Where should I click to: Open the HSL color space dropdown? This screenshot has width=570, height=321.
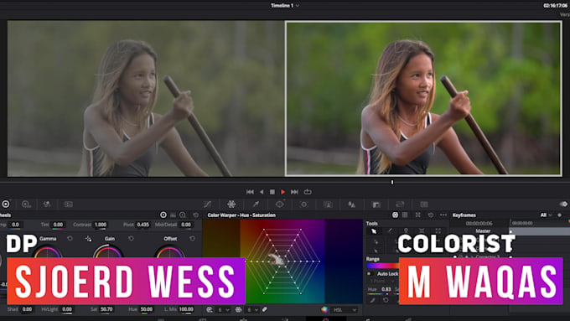point(345,310)
